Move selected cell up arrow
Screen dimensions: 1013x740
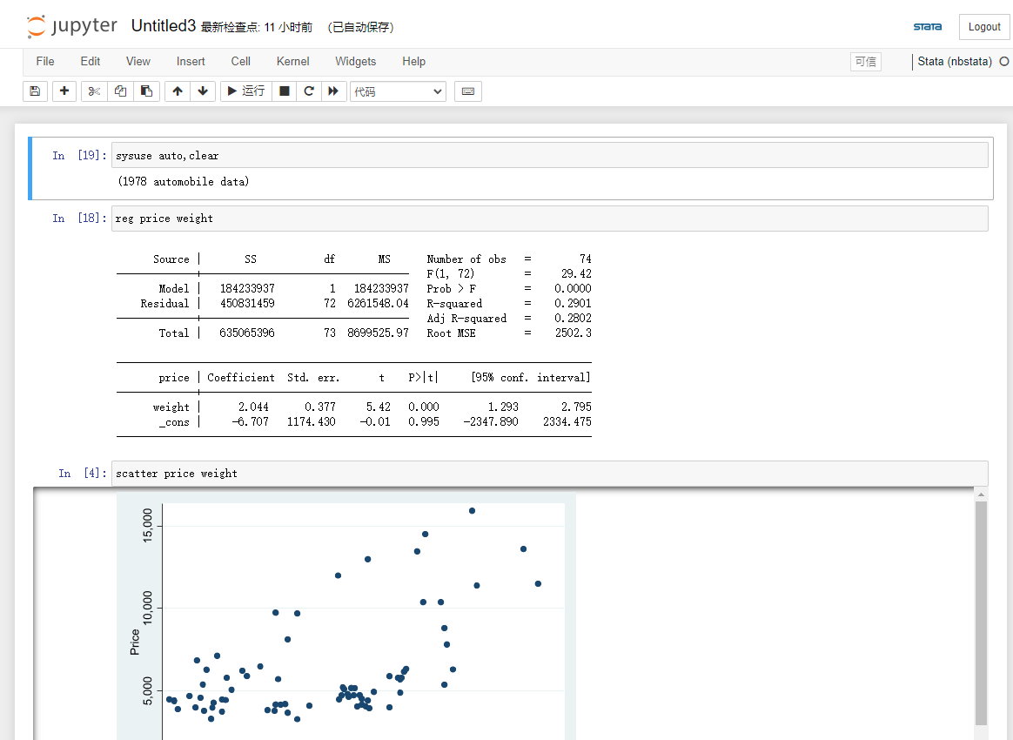[x=178, y=91]
